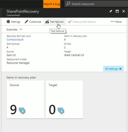Screen dimensions: 128x132
Task: Click the search magnifier icon
Action: tap(68, 4)
